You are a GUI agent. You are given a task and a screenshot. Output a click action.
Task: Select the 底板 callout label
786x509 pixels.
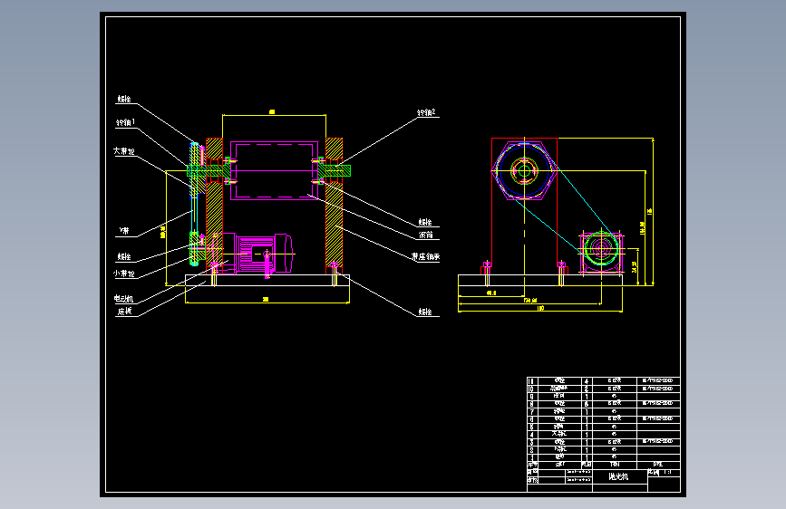pyautogui.click(x=124, y=312)
